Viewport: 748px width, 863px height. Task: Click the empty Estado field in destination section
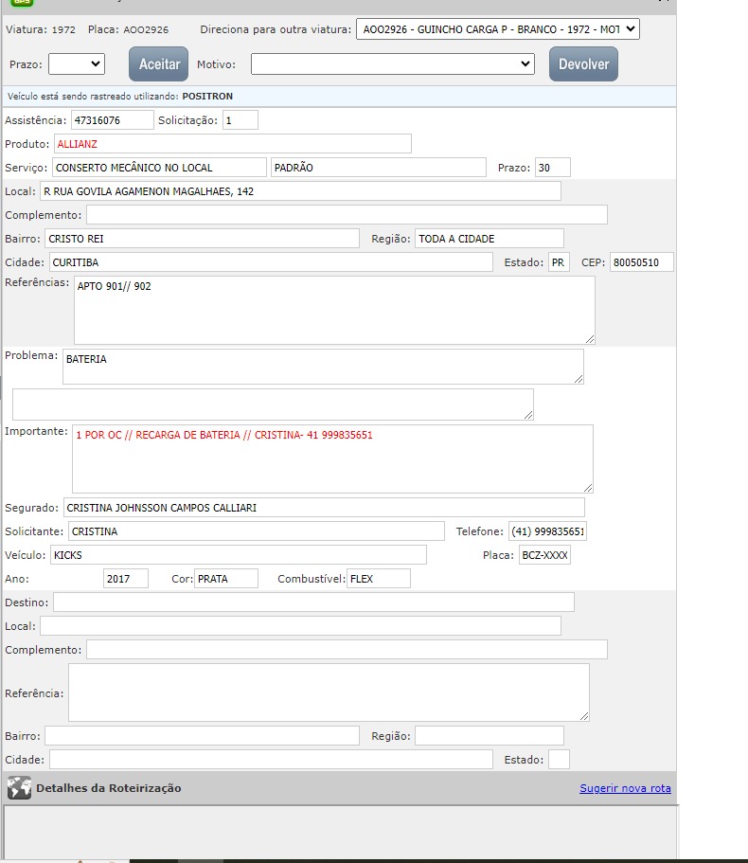(x=559, y=760)
